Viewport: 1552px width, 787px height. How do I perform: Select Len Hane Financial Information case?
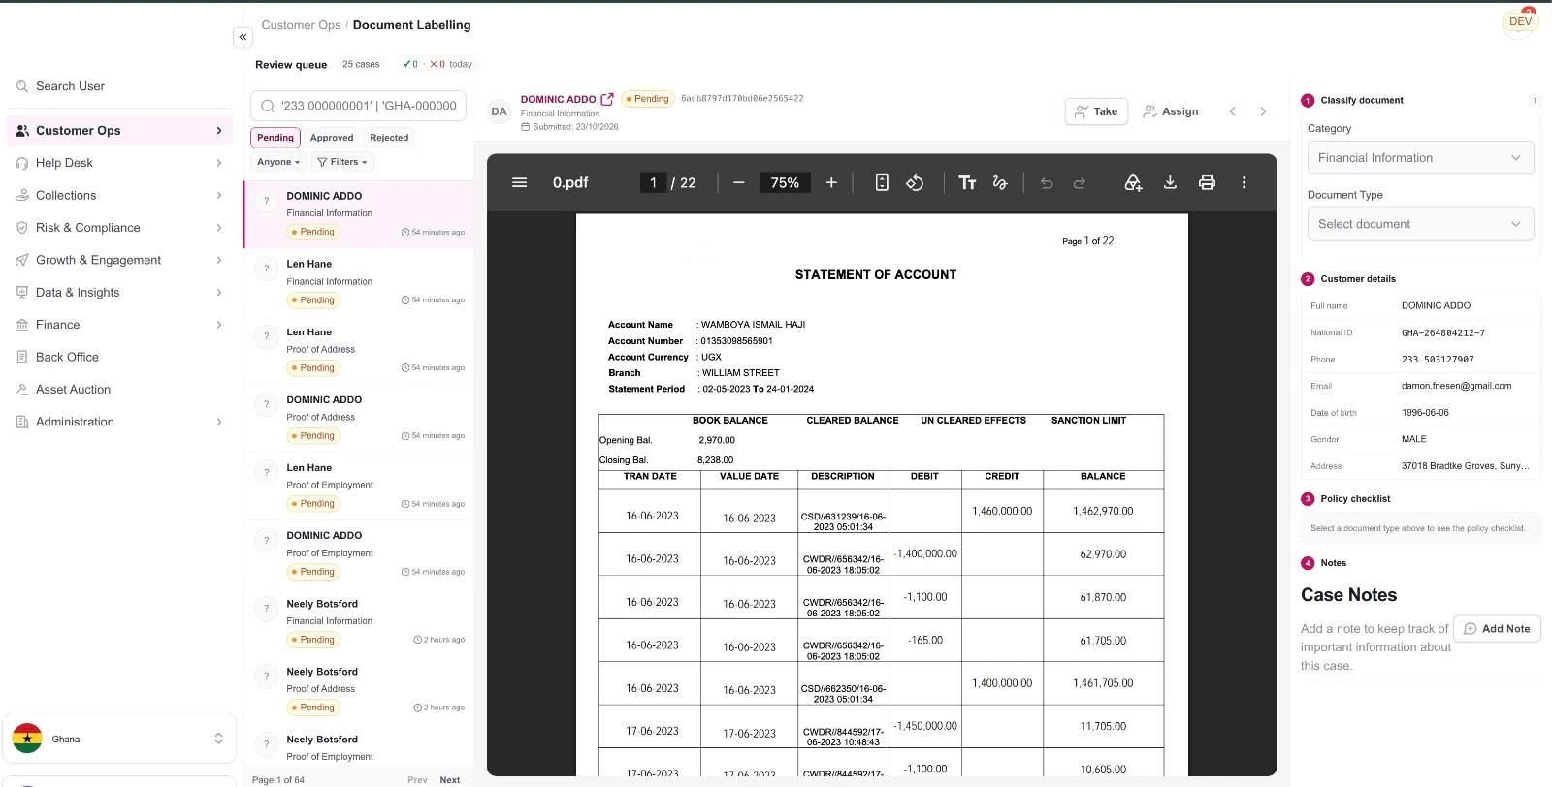click(359, 282)
